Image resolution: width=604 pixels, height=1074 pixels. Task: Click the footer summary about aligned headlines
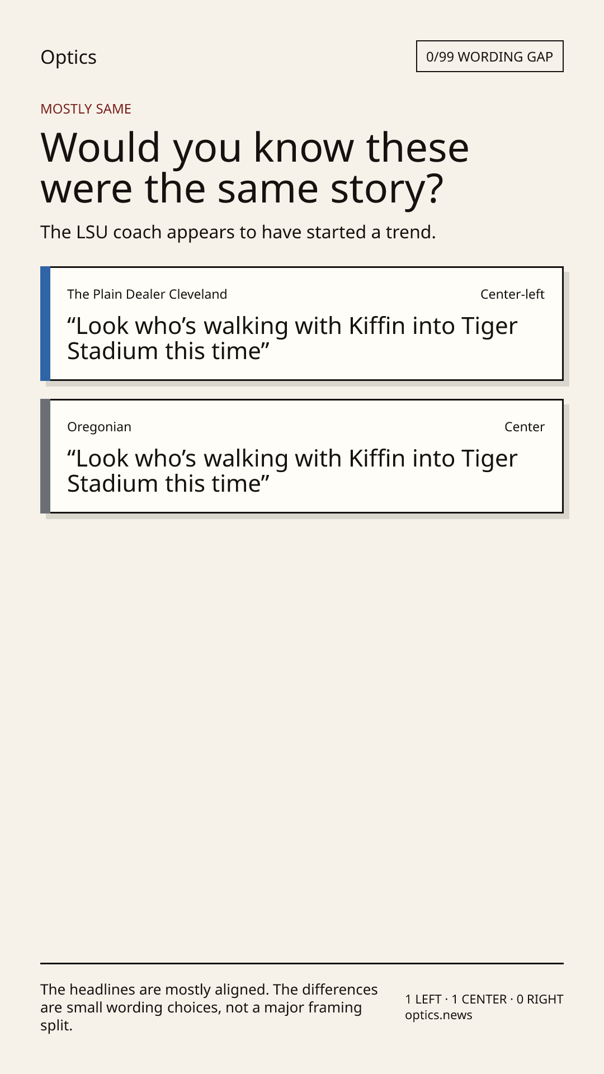click(209, 1007)
